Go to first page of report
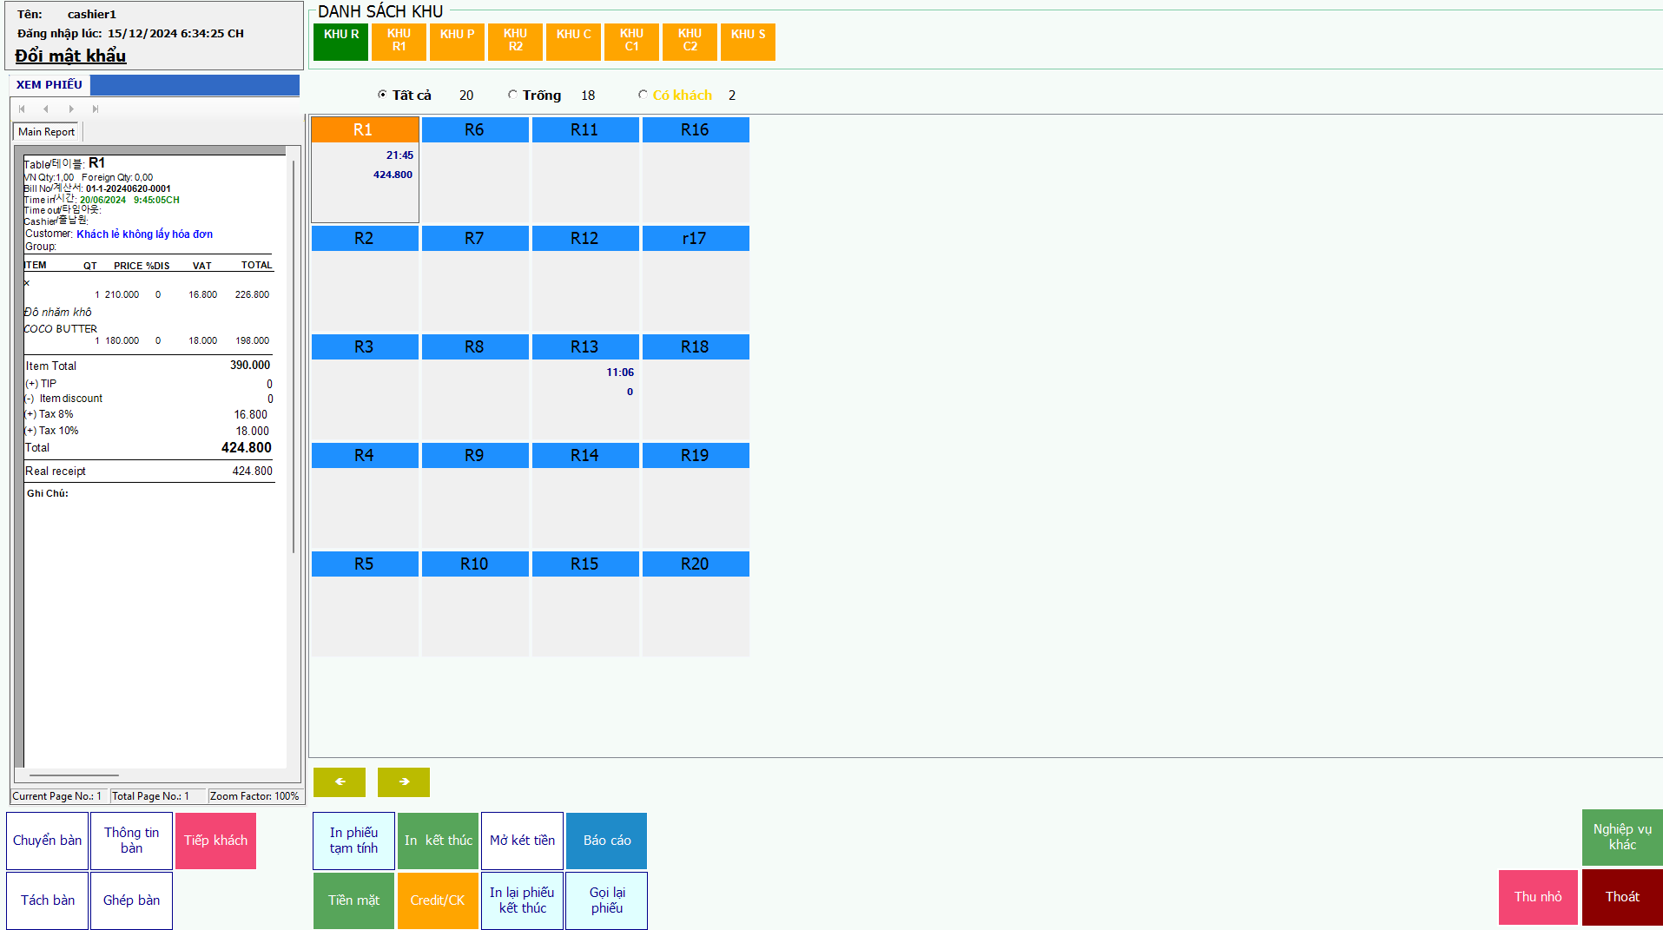Viewport: 1663px width, 930px height. 22,109
